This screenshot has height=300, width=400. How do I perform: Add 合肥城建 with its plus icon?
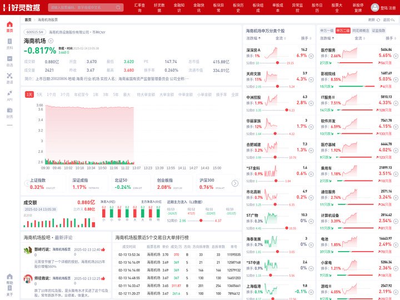click(311, 151)
